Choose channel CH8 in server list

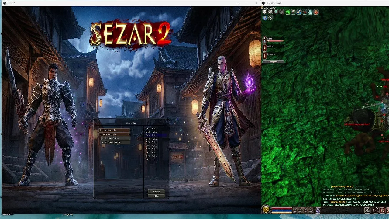[151, 152]
